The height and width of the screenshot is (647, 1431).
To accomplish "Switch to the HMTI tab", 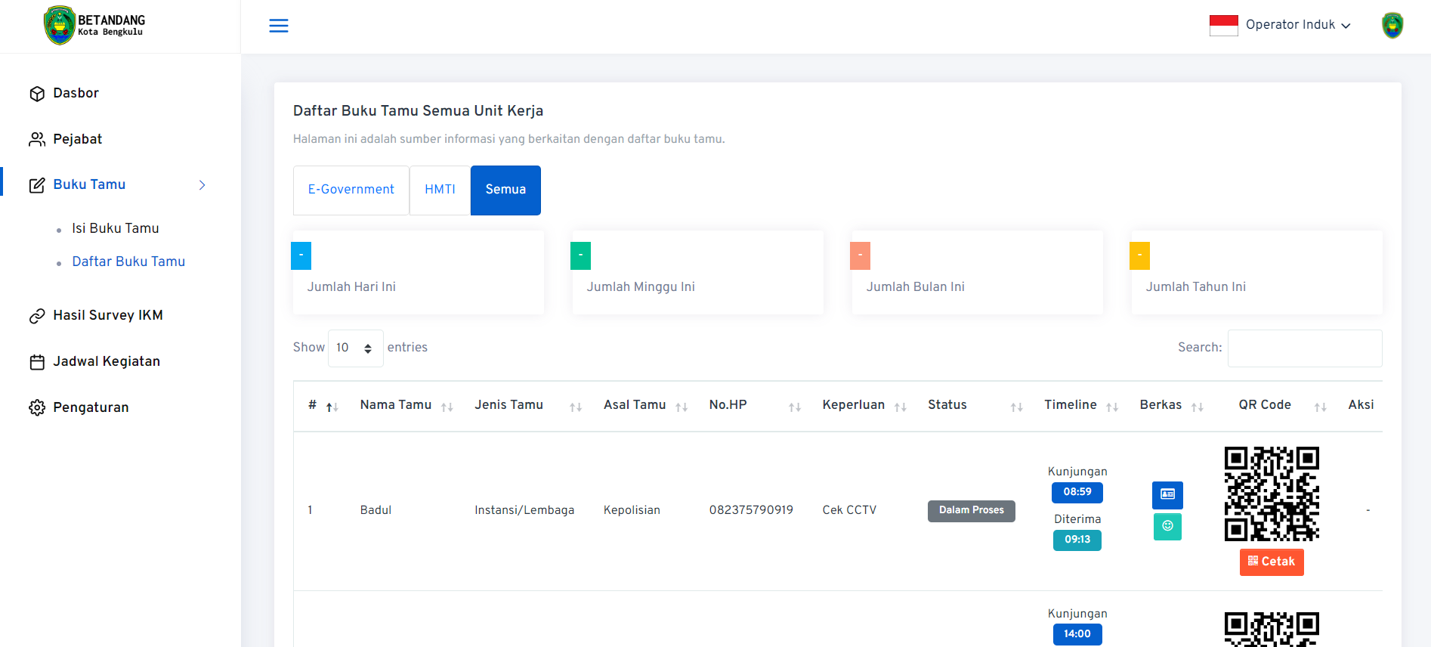I will click(x=440, y=190).
